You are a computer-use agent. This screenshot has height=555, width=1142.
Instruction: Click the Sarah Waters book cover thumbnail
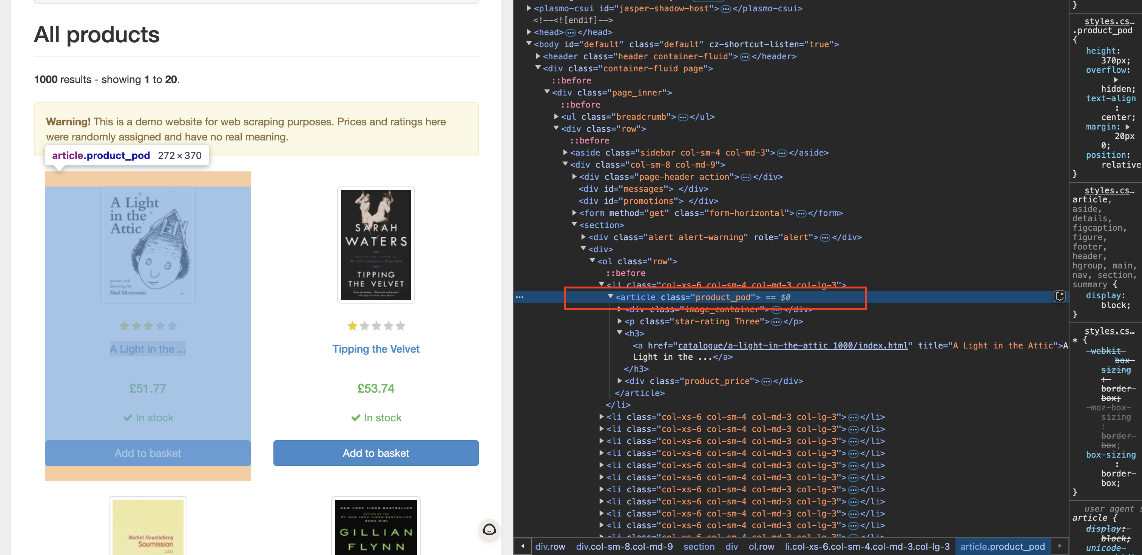376,245
